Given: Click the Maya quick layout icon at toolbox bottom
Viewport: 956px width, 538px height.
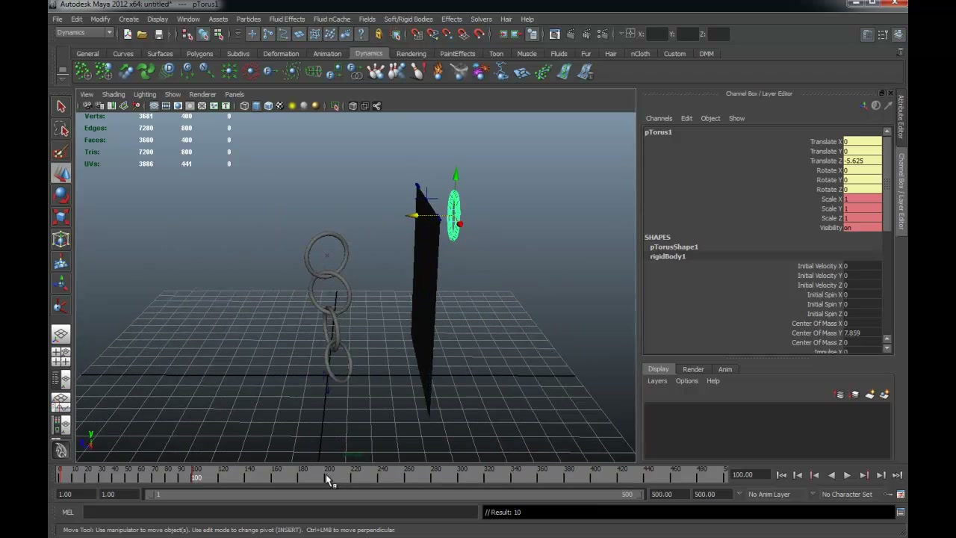Looking at the screenshot, I should tap(61, 451).
